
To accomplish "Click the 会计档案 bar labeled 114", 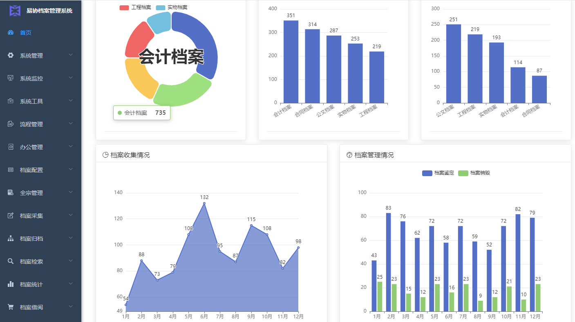I will 518,85.
